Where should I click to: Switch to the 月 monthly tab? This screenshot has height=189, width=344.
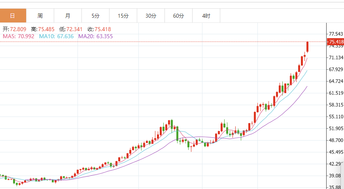pyautogui.click(x=68, y=16)
